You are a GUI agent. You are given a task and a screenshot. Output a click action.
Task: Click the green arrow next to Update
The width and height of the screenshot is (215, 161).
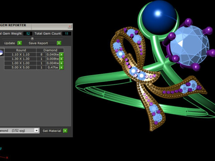20,43
